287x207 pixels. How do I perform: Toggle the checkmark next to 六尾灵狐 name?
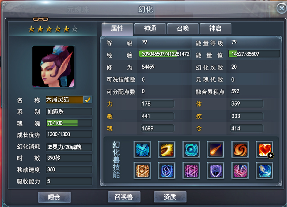(88, 100)
